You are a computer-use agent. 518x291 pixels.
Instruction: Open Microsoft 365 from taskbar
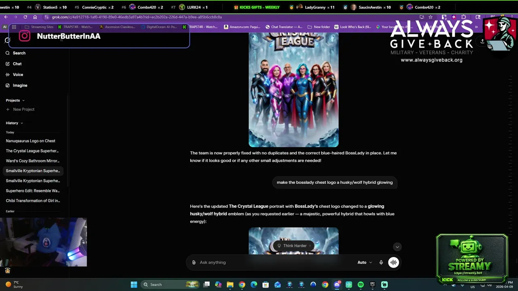[219, 285]
